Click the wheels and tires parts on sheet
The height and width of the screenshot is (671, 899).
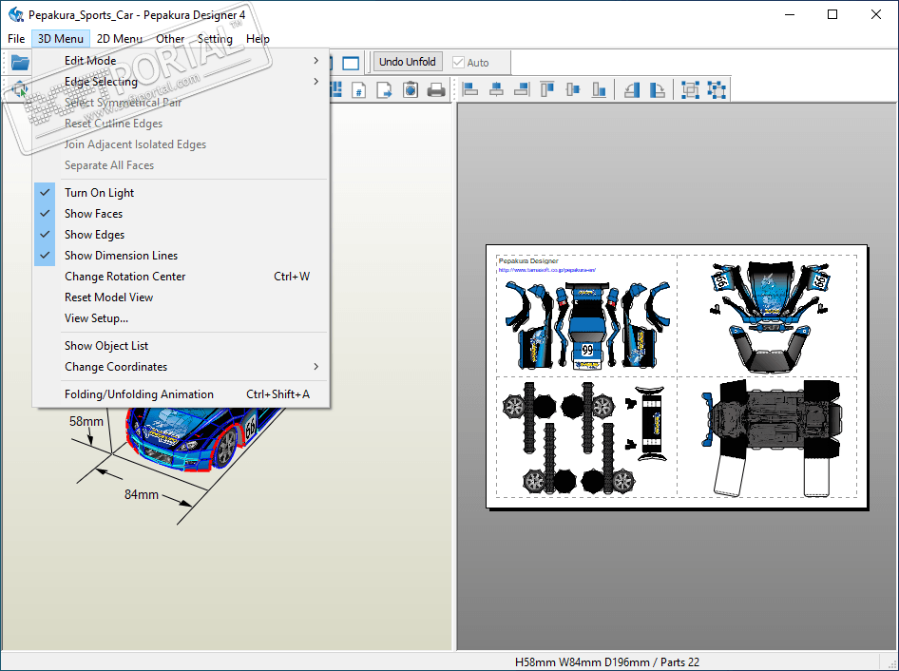[568, 437]
